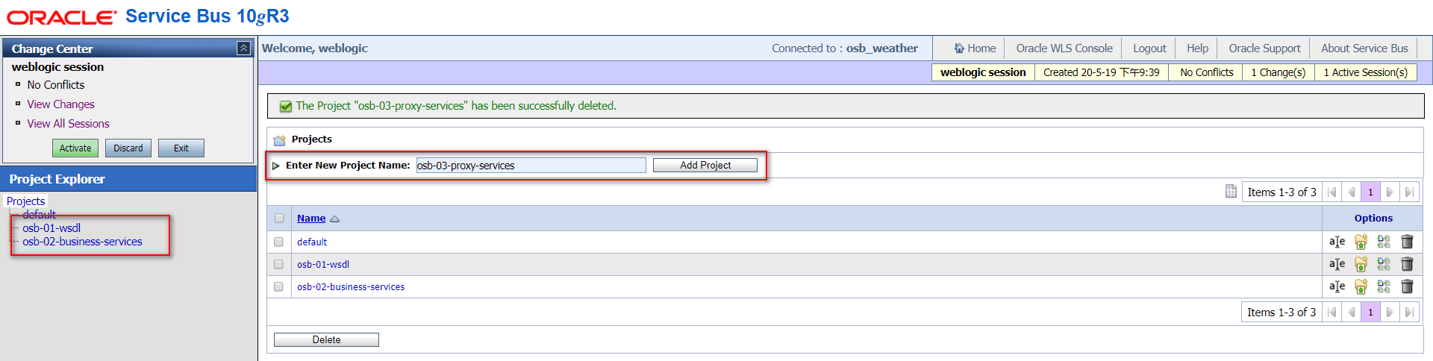Click the No Conflicts status bar entry

pyautogui.click(x=1207, y=72)
